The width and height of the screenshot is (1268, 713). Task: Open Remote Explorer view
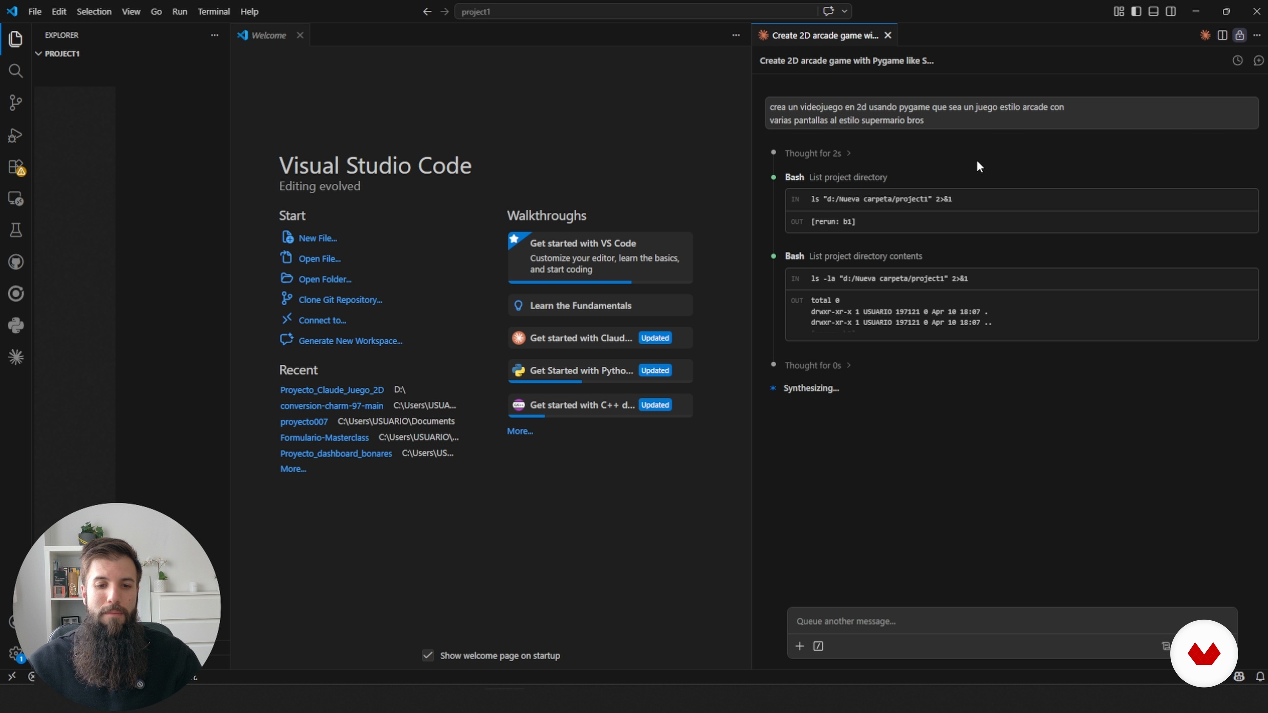[16, 199]
